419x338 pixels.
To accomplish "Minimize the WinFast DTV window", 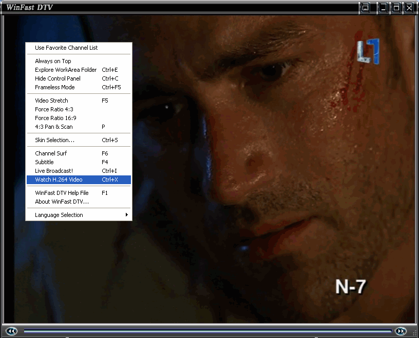I will [x=383, y=8].
